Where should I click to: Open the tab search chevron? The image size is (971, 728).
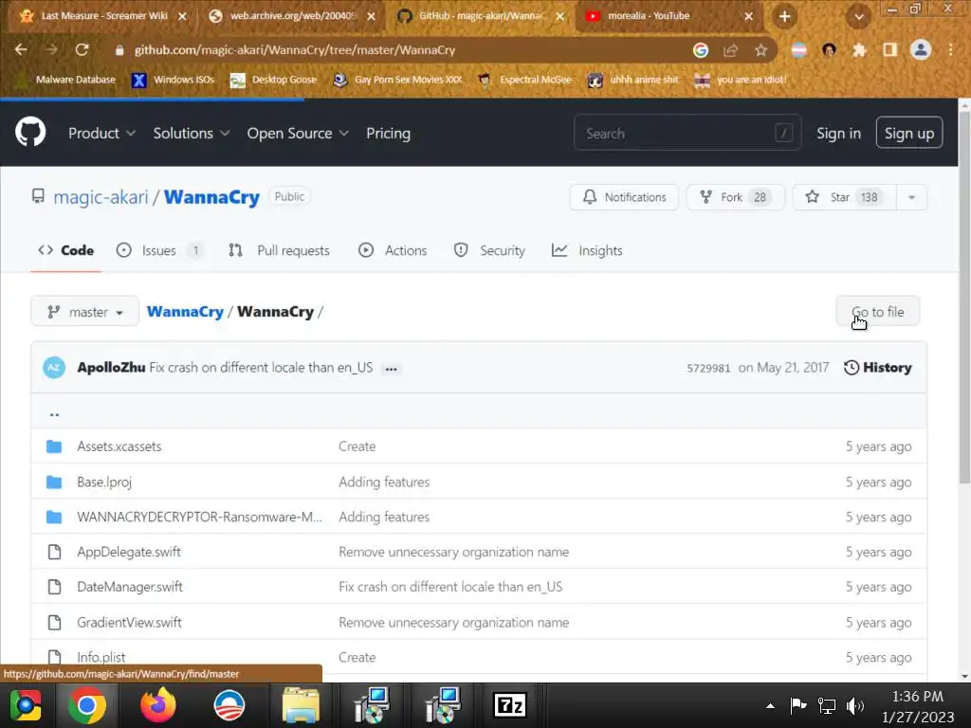click(x=859, y=17)
